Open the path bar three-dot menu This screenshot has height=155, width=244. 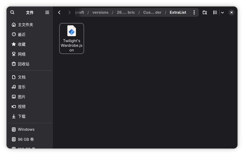pyautogui.click(x=194, y=12)
